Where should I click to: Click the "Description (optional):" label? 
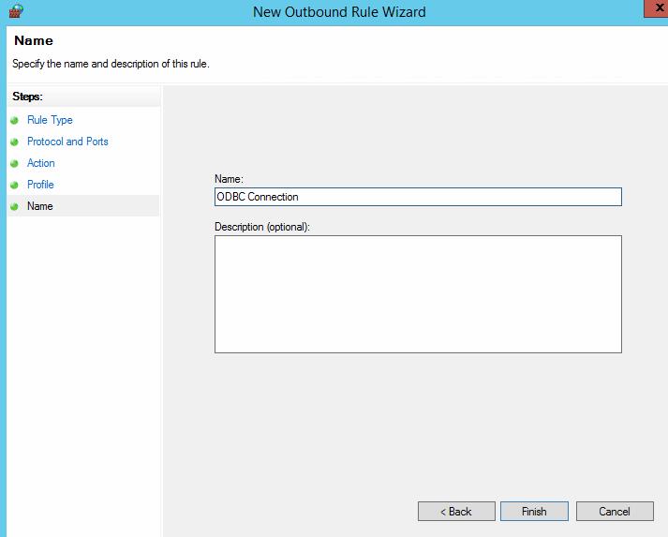coord(262,227)
